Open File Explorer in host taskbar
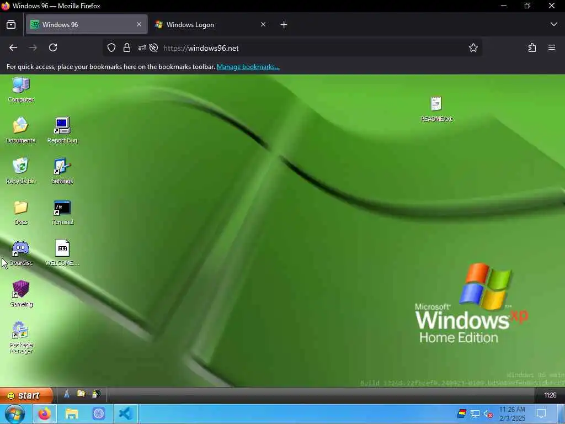The width and height of the screenshot is (565, 424). [71, 414]
